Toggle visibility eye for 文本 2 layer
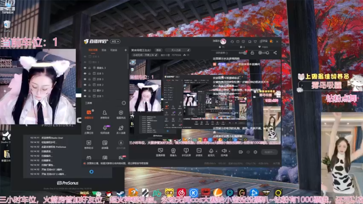Image resolution: width=363 pixels, height=204 pixels. point(85,85)
